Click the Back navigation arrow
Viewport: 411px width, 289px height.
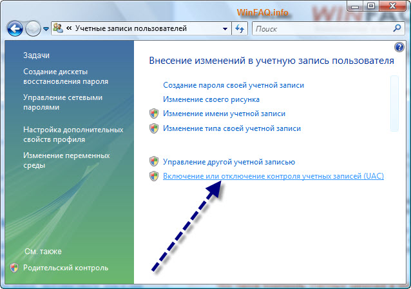coord(15,28)
